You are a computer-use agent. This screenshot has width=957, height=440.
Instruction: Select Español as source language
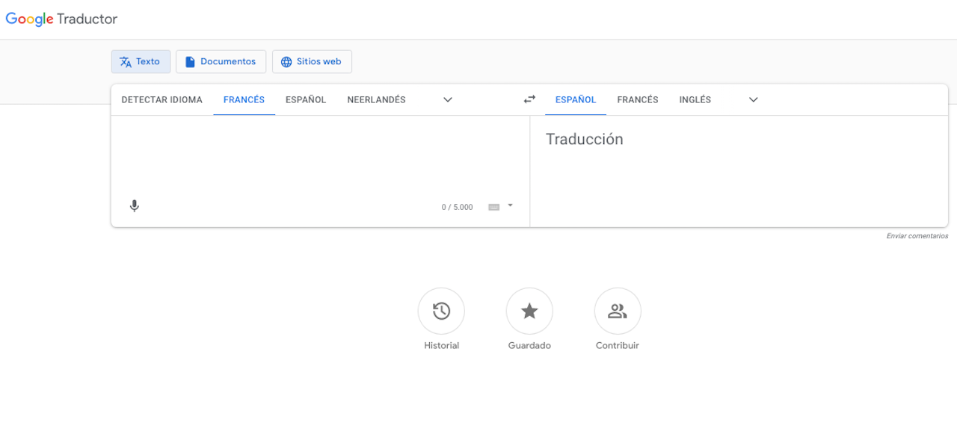pyautogui.click(x=306, y=99)
